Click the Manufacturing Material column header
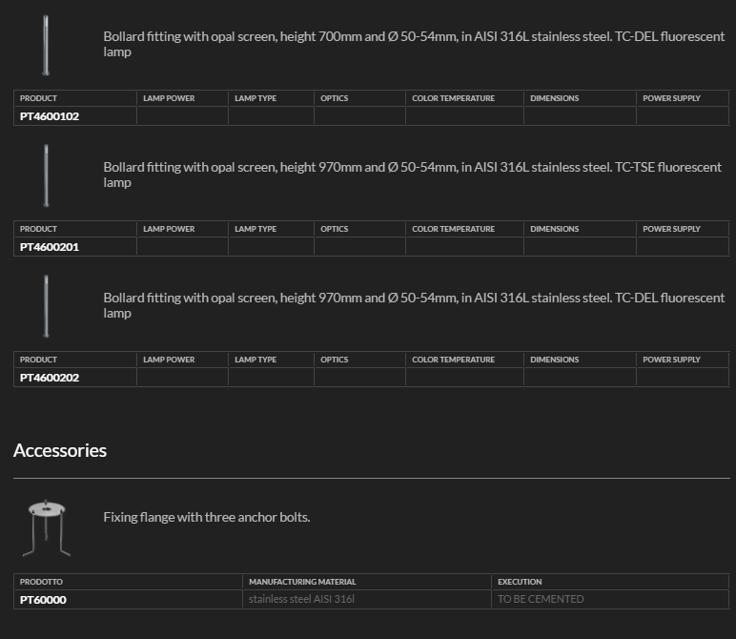 [x=302, y=582]
